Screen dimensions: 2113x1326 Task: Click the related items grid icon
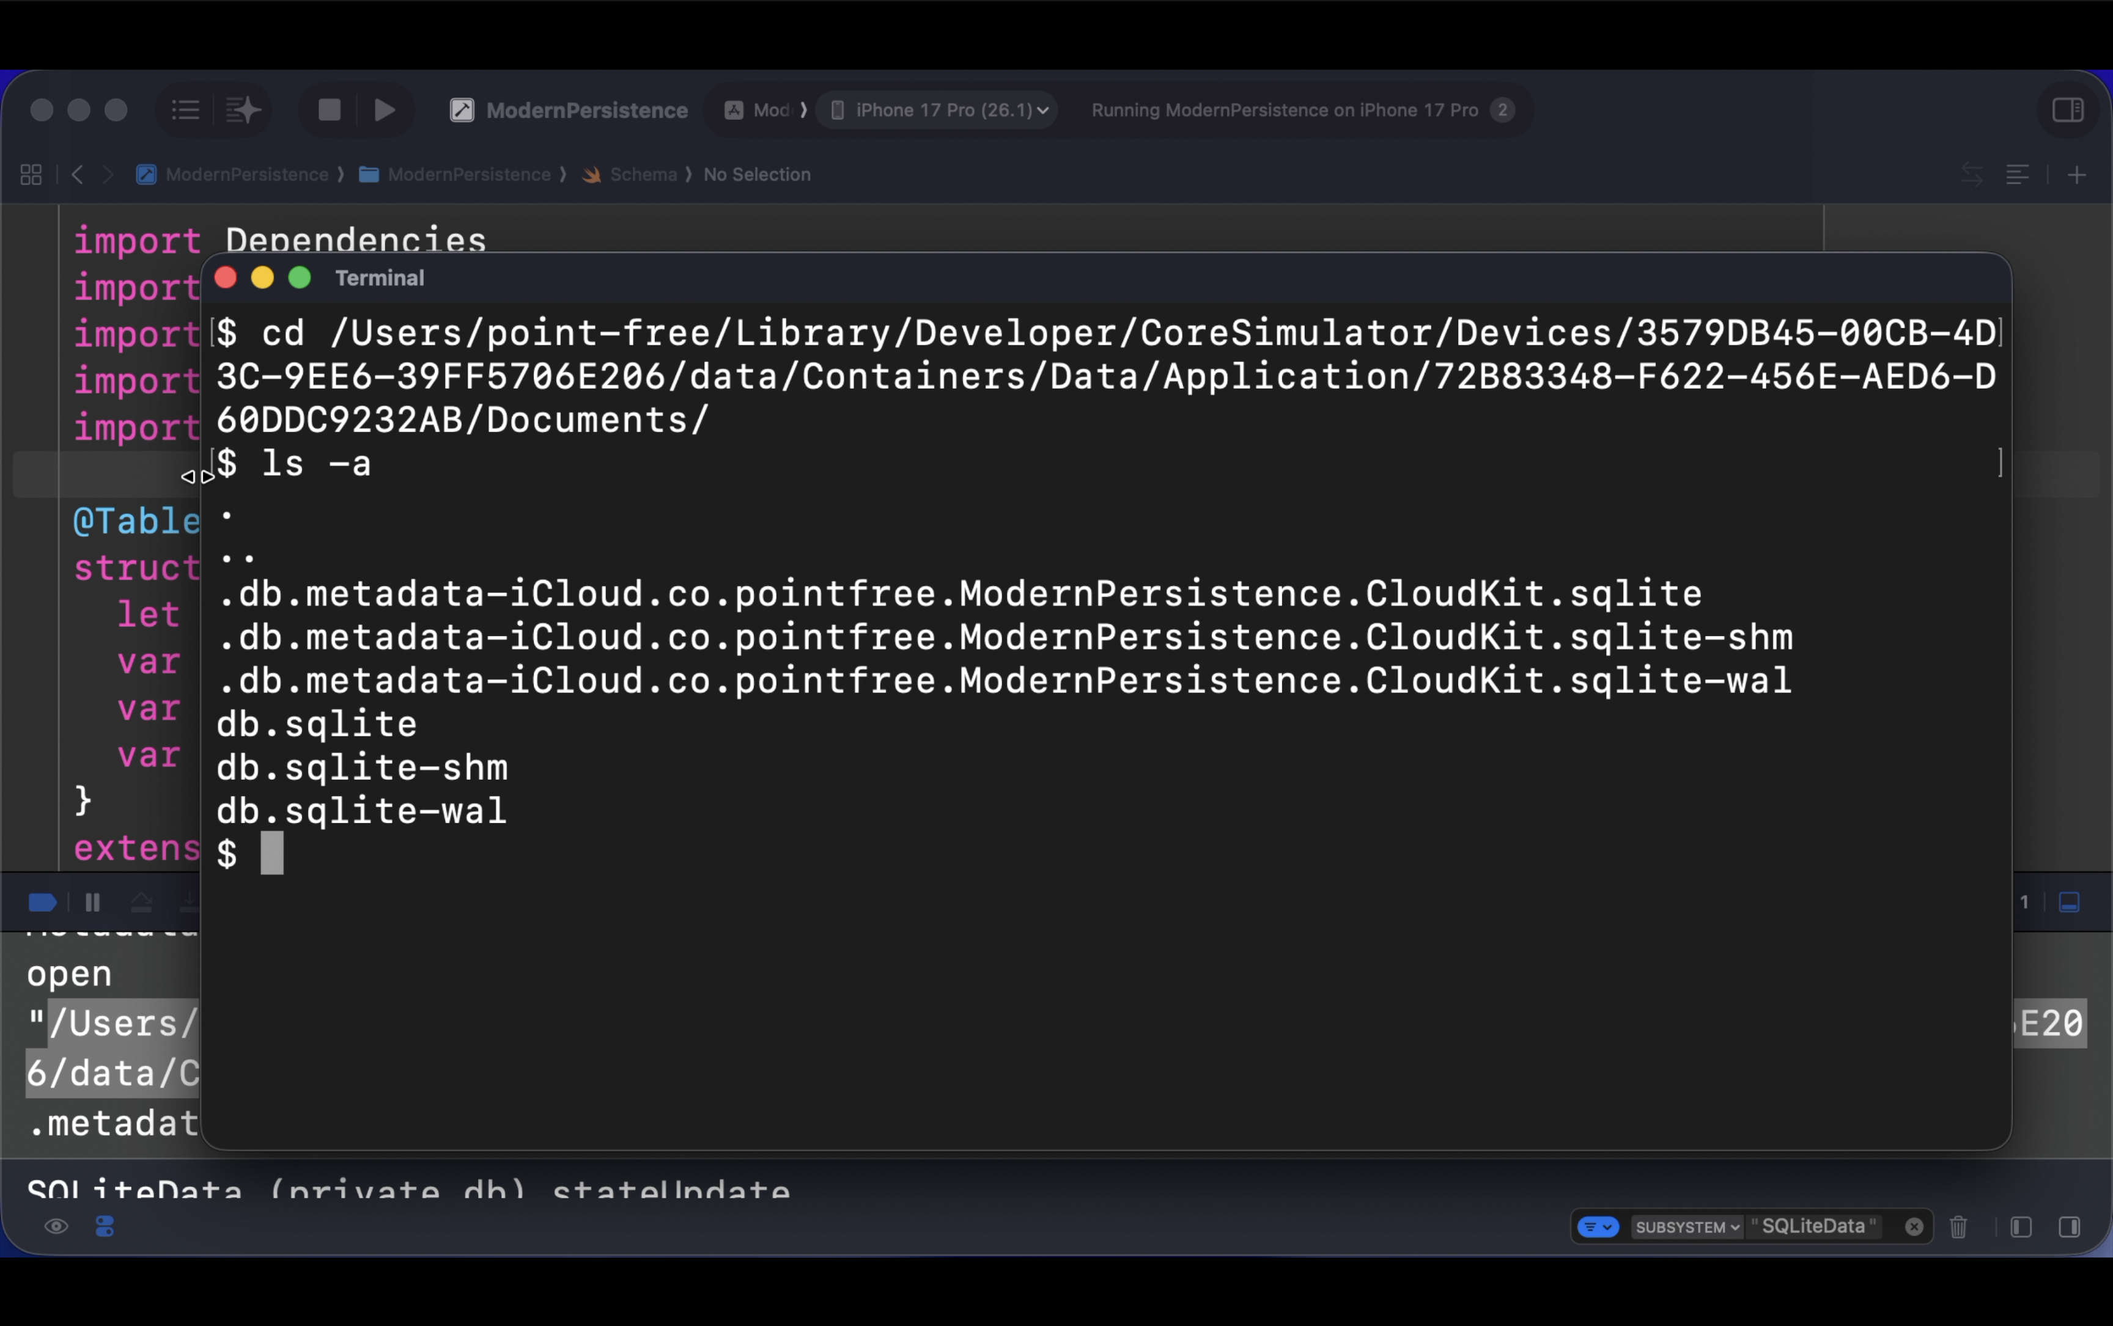(31, 175)
